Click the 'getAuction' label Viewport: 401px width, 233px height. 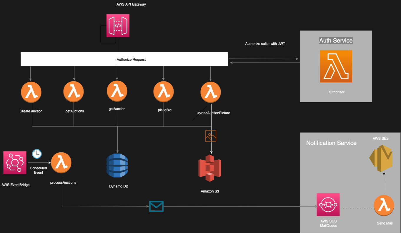pyautogui.click(x=117, y=109)
